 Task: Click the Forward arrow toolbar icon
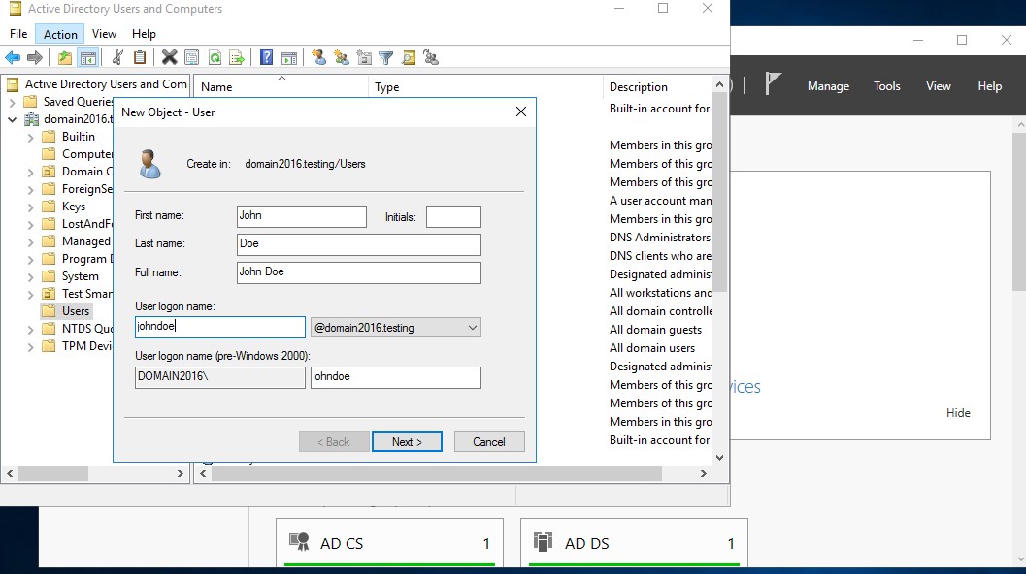[x=35, y=57]
